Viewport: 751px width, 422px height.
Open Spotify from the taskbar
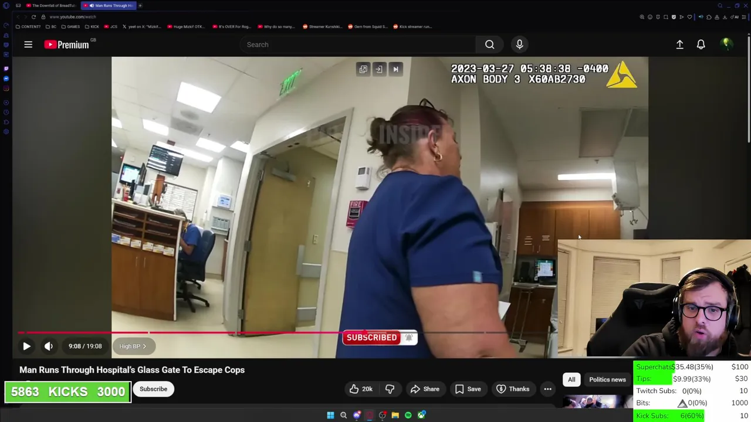point(408,415)
